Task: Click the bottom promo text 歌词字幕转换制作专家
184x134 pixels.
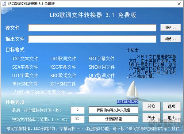Action: [148, 129]
